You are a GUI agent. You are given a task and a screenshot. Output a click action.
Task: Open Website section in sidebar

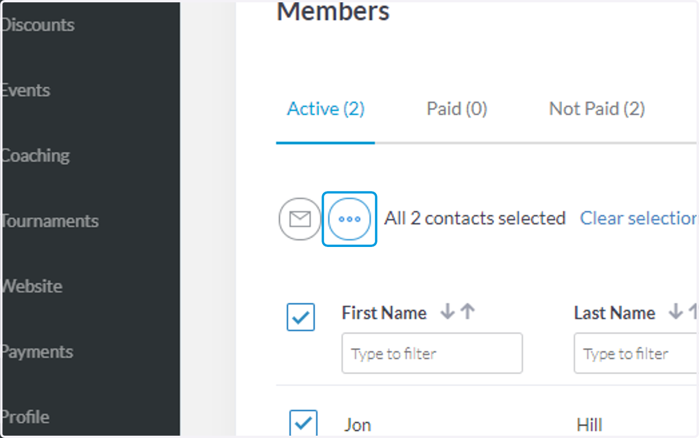click(x=31, y=286)
